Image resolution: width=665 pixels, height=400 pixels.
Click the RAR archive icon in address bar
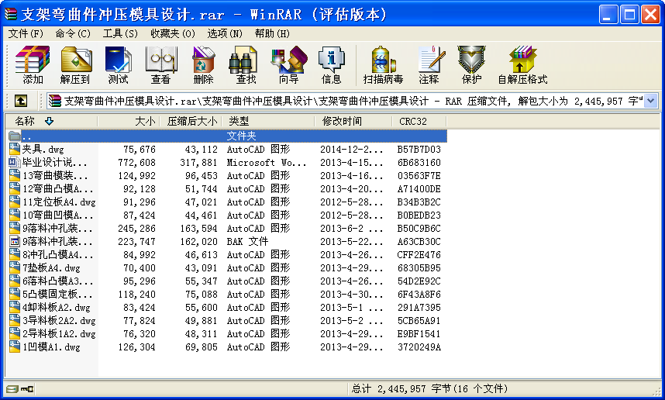pyautogui.click(x=55, y=101)
